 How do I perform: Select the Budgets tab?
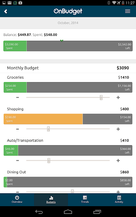(51, 200)
